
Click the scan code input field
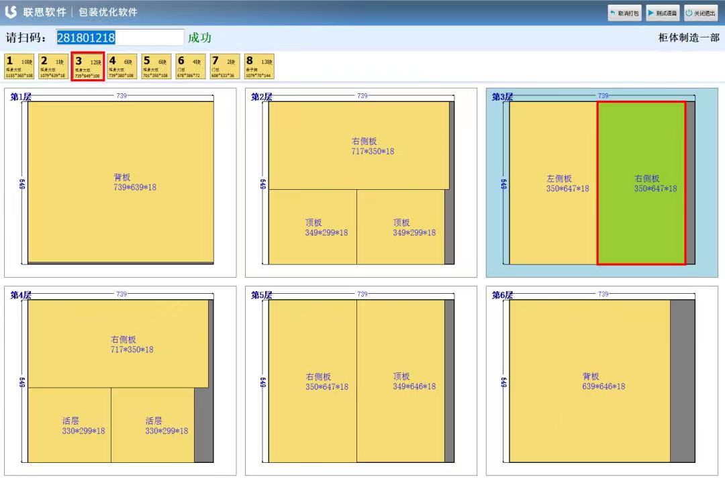pos(119,38)
